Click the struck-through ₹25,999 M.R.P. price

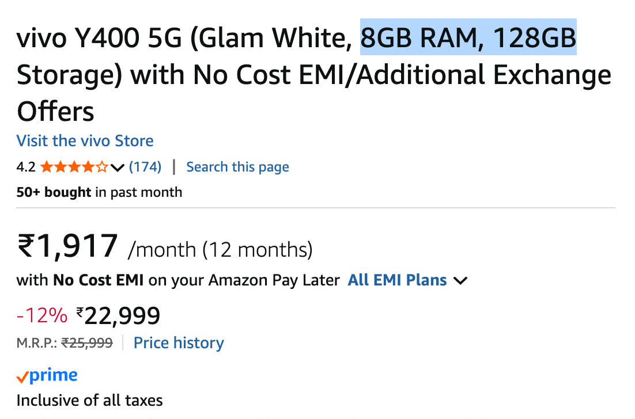tap(87, 343)
